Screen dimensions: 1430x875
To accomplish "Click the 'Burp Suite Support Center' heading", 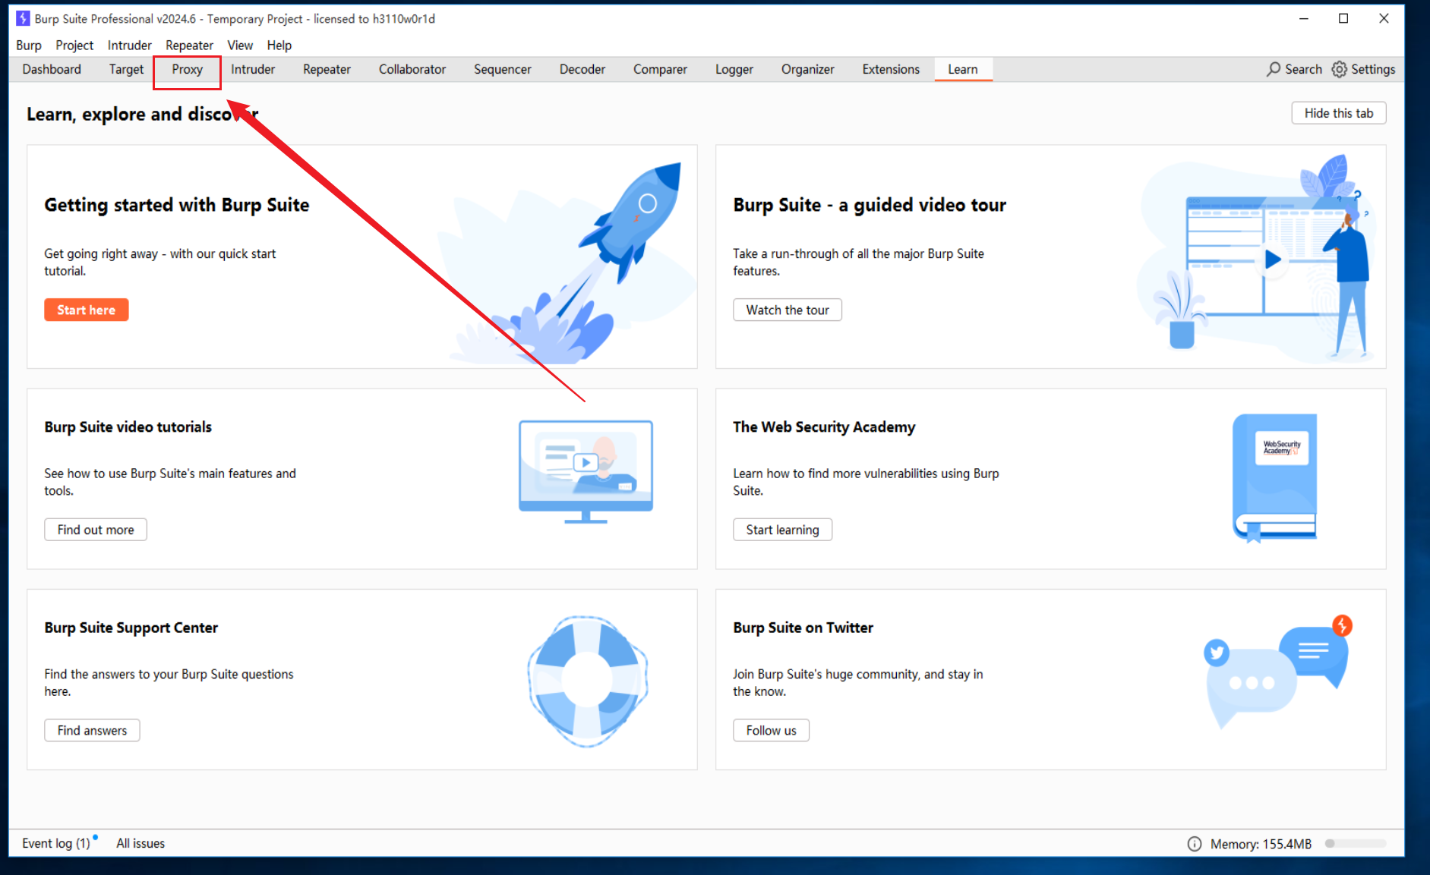I will tap(131, 628).
